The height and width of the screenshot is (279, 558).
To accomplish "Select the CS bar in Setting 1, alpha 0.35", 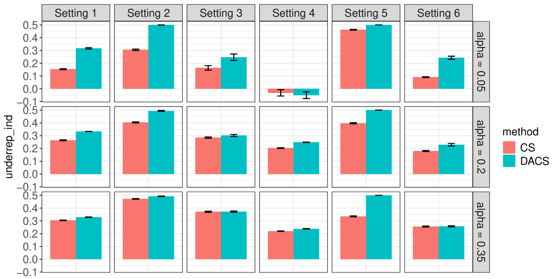I will click(x=63, y=239).
